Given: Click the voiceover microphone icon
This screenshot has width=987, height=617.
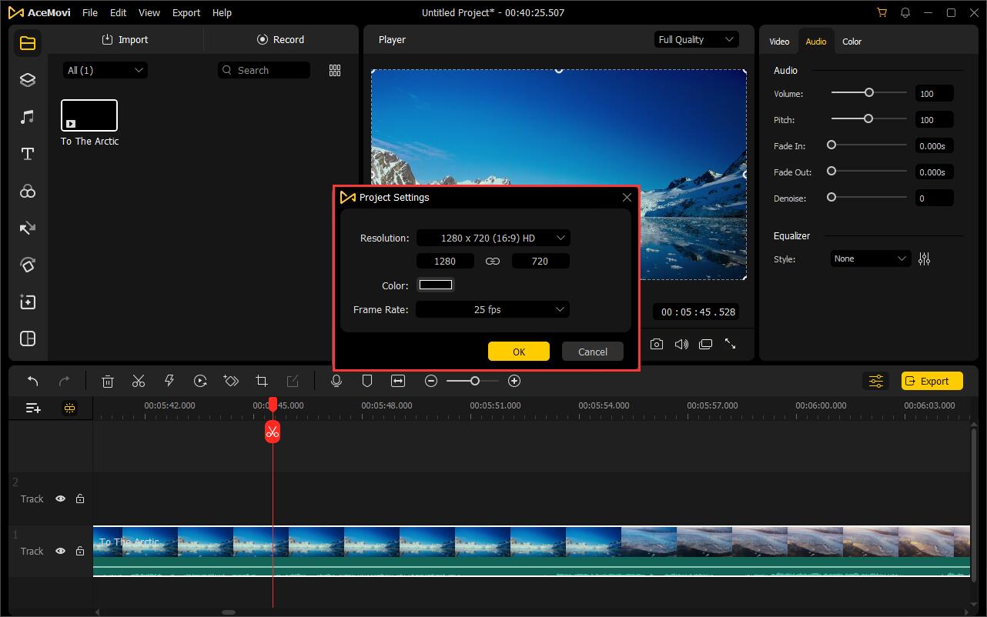Looking at the screenshot, I should (336, 381).
